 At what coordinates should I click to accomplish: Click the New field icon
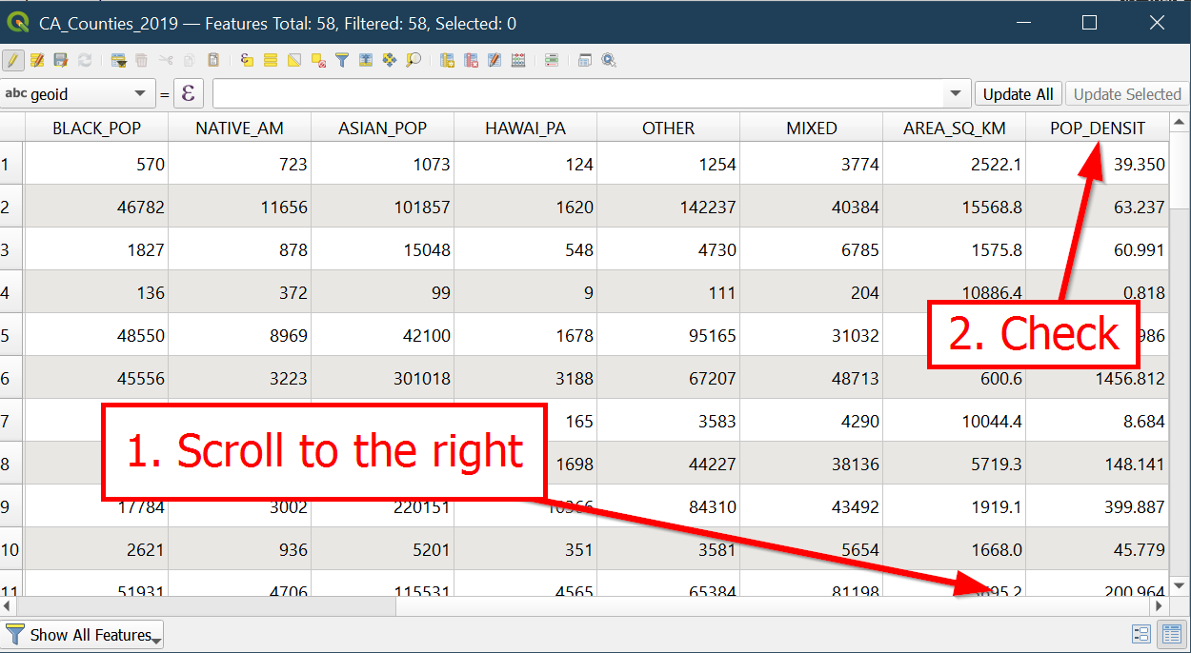click(x=447, y=60)
